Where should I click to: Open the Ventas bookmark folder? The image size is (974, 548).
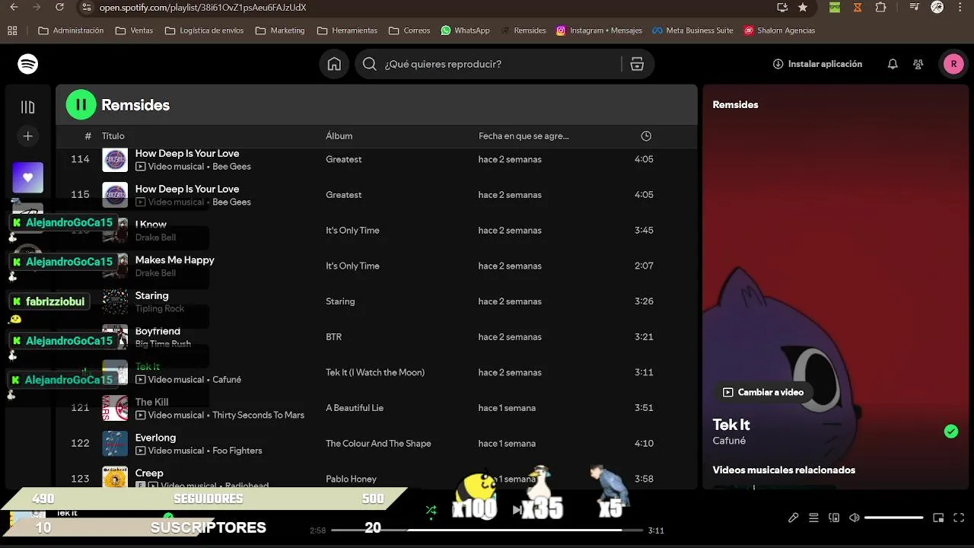134,31
